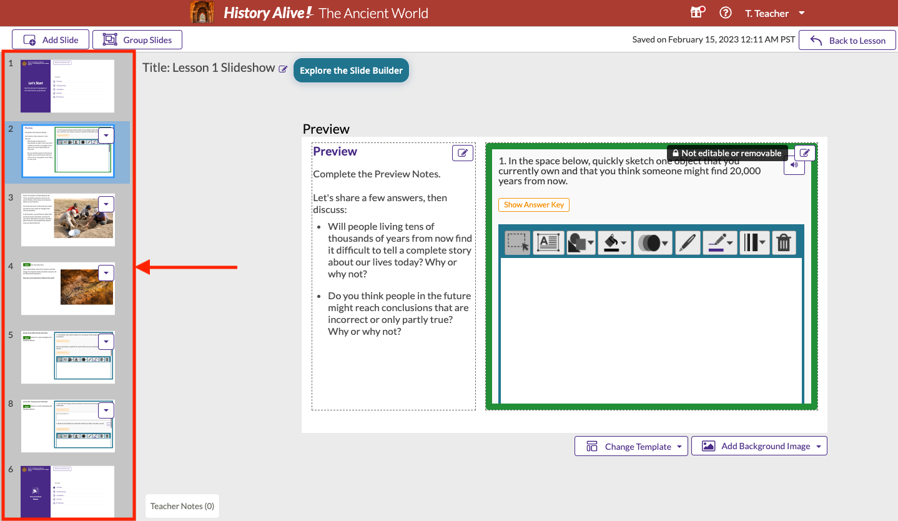Click the trash icon to delete drawing
Image resolution: width=898 pixels, height=521 pixels.
point(784,242)
